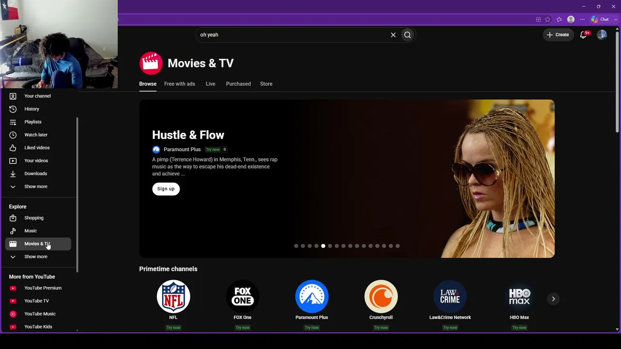Viewport: 621px width, 349px height.
Task: Open the browser Settings and more menu
Action: point(583,19)
